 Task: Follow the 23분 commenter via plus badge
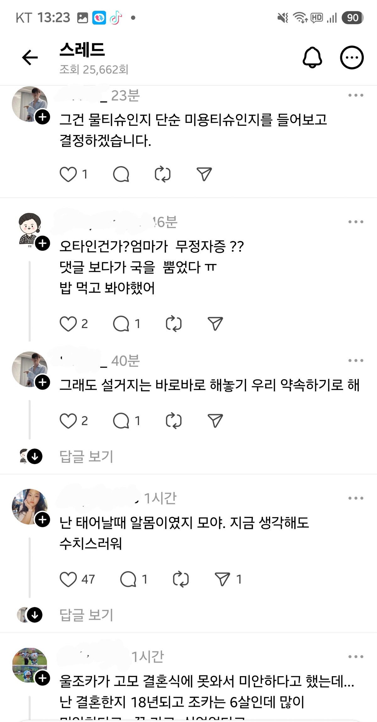[42, 117]
